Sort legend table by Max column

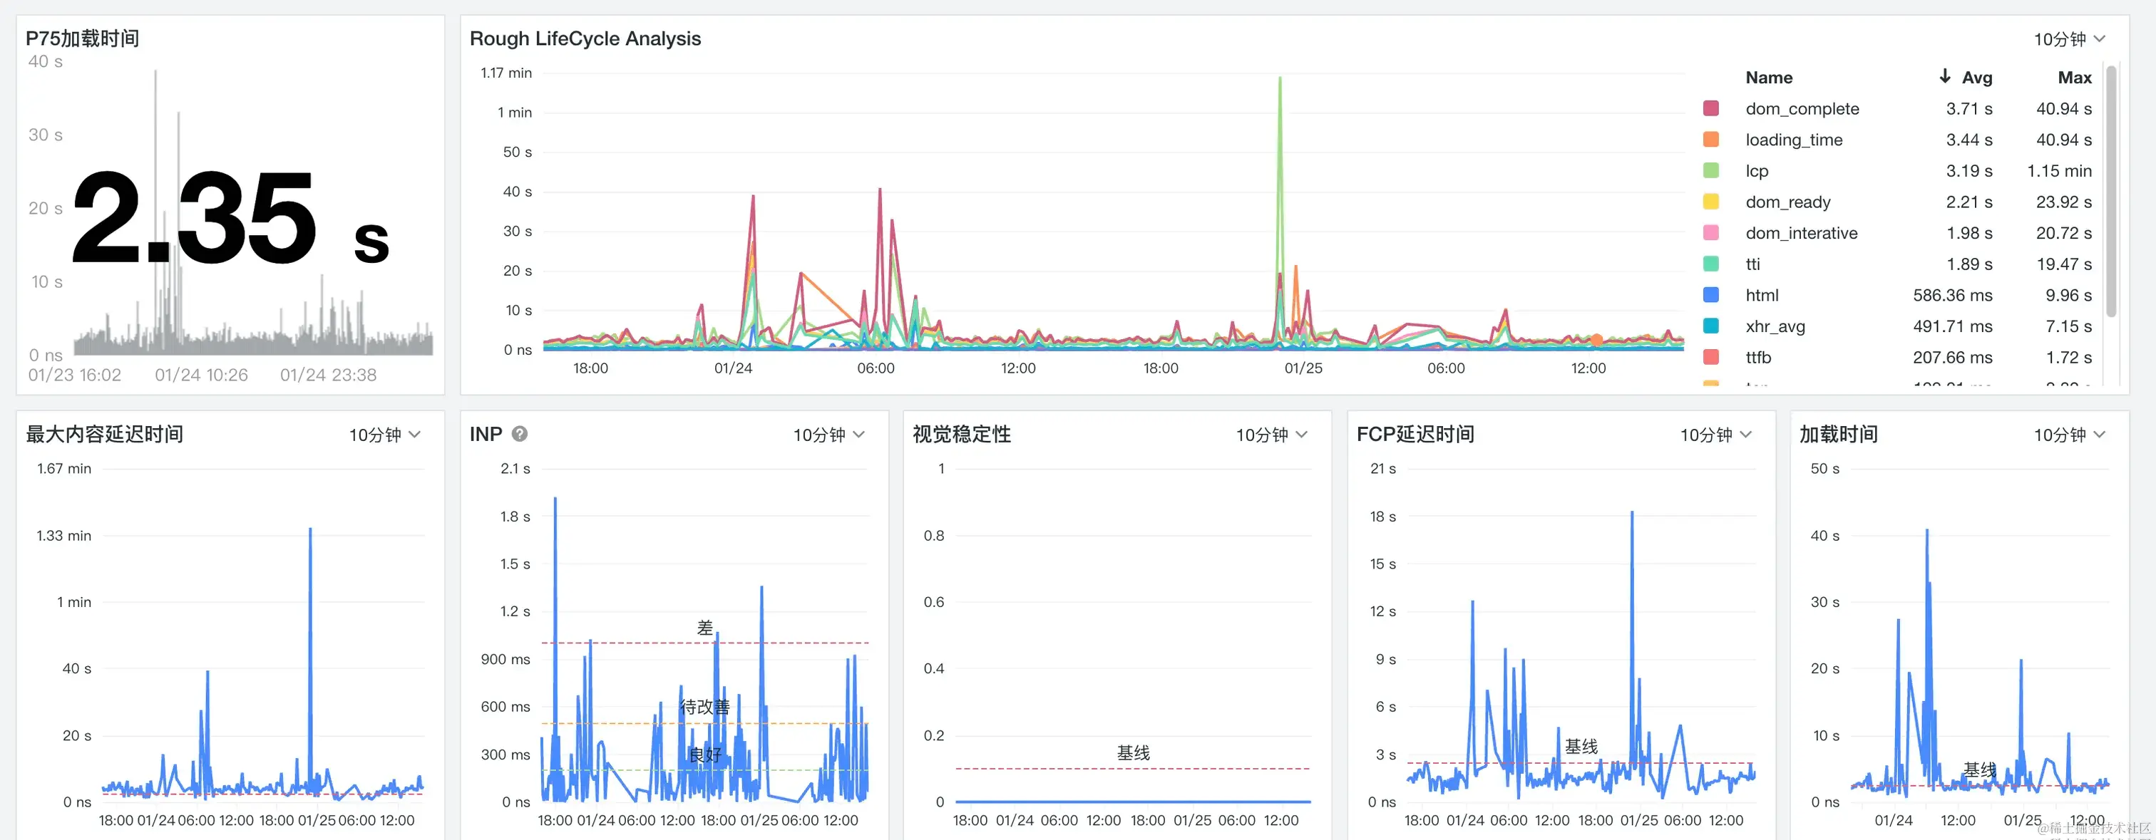tap(2074, 78)
